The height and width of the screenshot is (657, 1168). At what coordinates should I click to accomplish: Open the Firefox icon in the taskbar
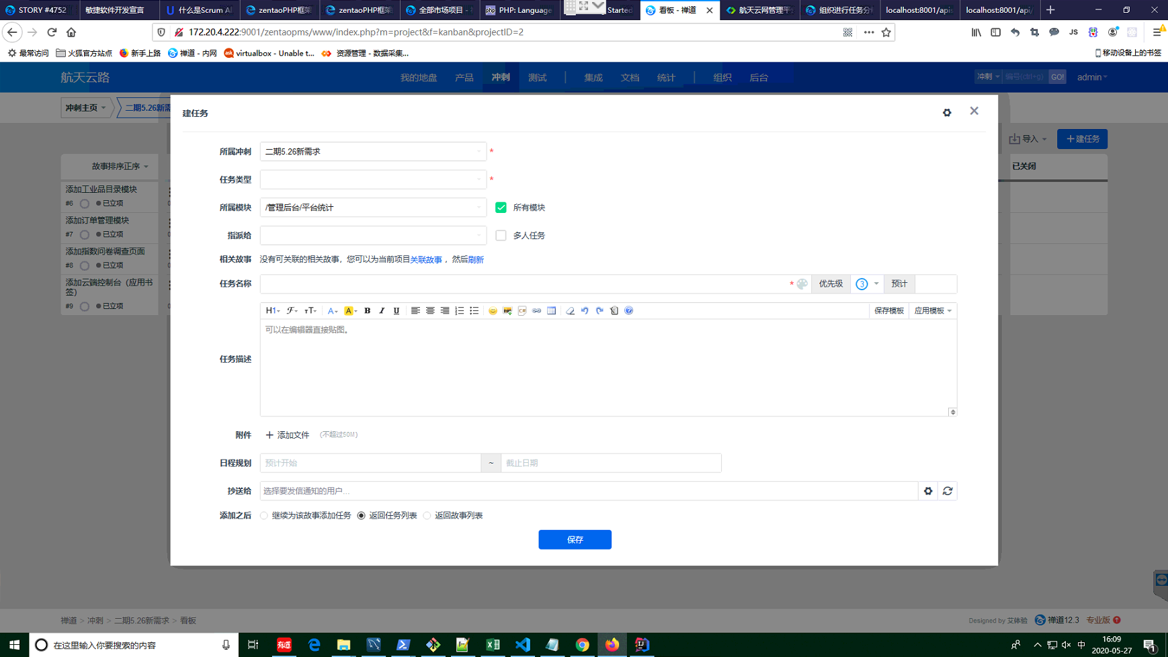pos(612,644)
